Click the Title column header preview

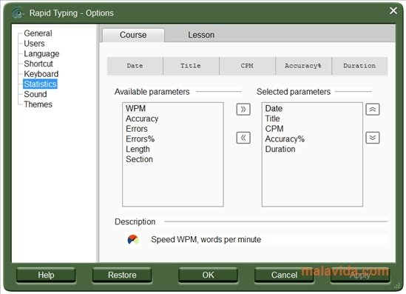(x=191, y=66)
